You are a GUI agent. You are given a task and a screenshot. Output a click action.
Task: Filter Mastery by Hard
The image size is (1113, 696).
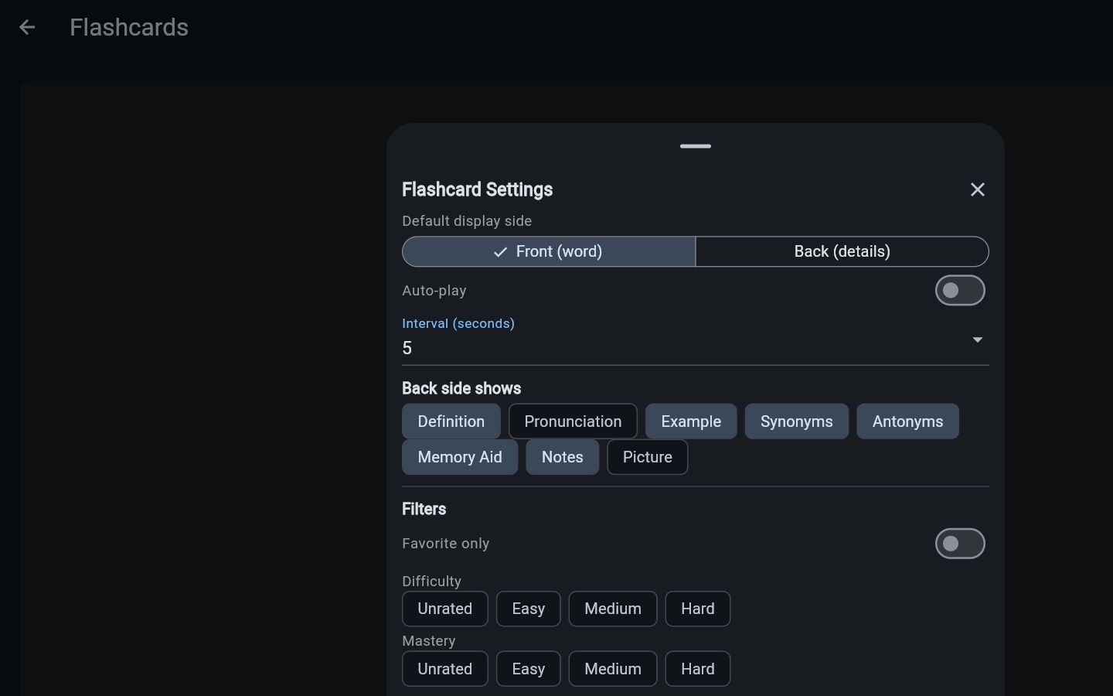(x=698, y=669)
